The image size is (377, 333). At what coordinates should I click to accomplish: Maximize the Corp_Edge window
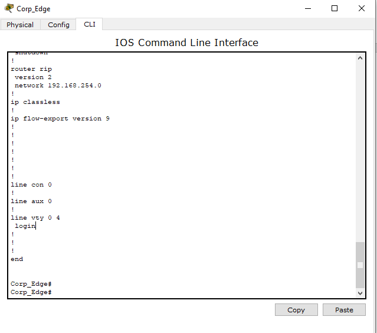point(335,9)
